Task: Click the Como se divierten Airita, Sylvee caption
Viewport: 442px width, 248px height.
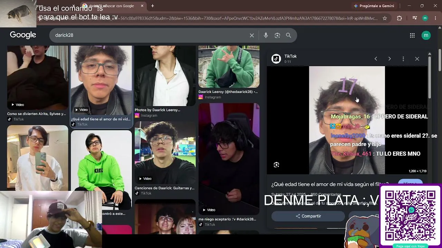Action: (x=37, y=114)
